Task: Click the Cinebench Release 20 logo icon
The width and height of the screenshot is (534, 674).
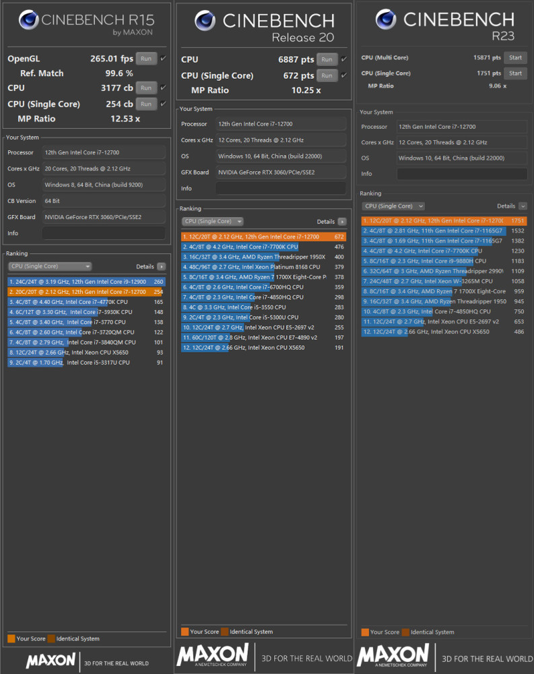Action: point(206,22)
